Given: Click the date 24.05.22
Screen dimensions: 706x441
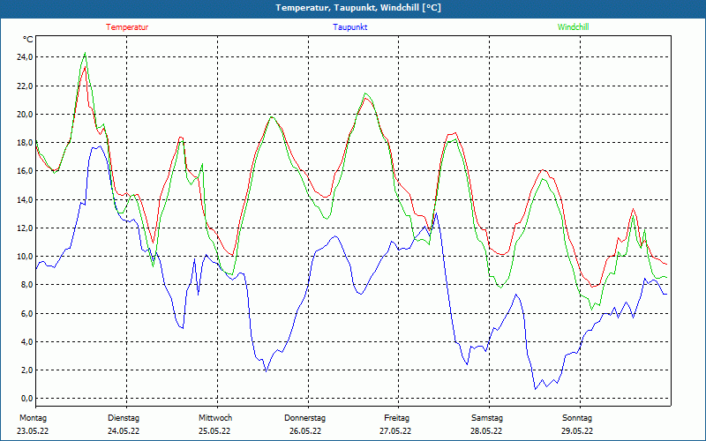Looking at the screenshot, I should (124, 431).
